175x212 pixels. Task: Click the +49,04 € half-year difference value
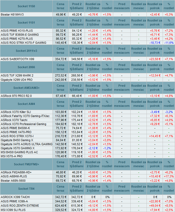155,206
